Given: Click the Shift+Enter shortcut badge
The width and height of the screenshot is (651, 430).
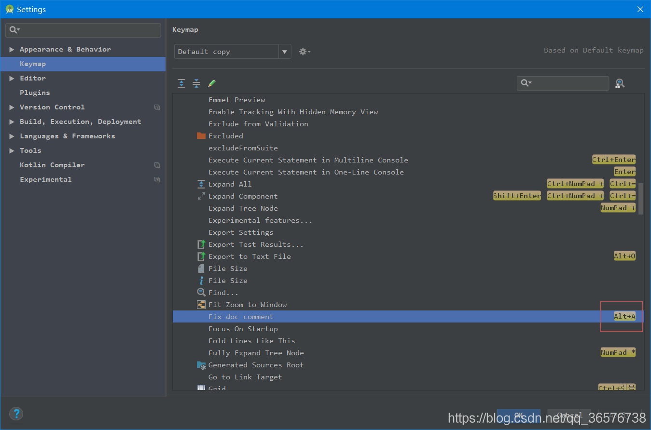Looking at the screenshot, I should (517, 196).
